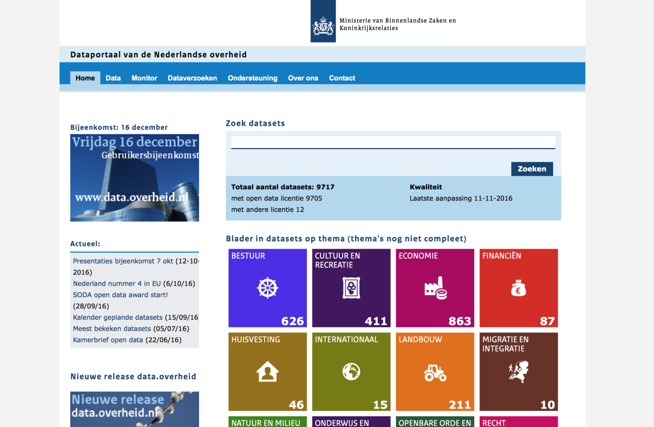
Task: Click 'Nieuwe release data.overheid' heading
Action: point(133,376)
